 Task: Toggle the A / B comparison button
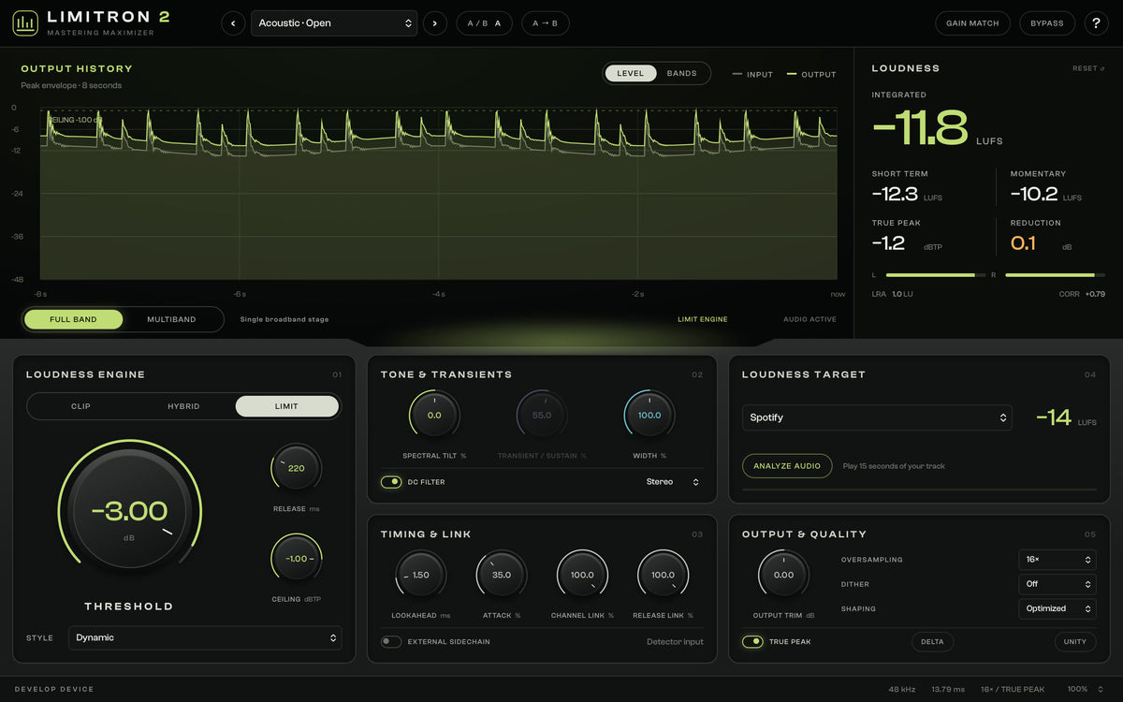[485, 23]
